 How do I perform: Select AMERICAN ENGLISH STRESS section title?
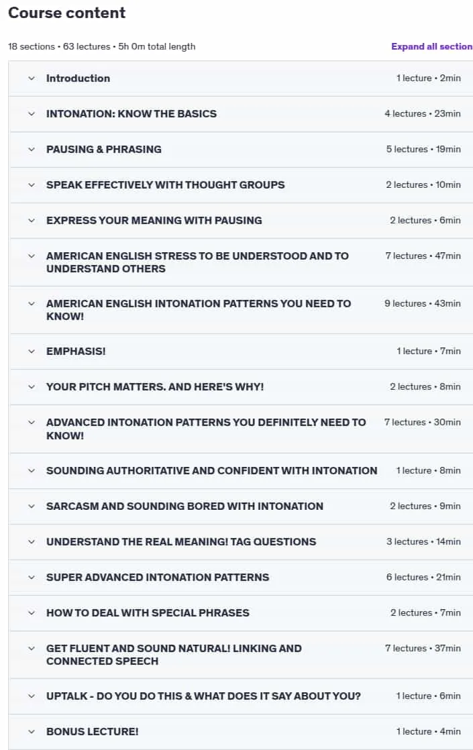pos(197,262)
